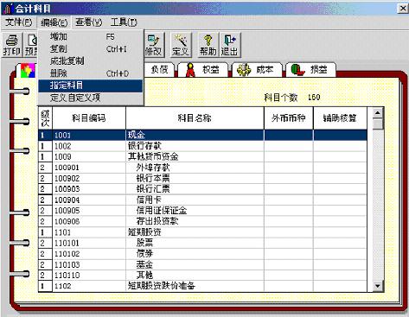
Task: Open the 查看(V) menu
Action: [89, 22]
